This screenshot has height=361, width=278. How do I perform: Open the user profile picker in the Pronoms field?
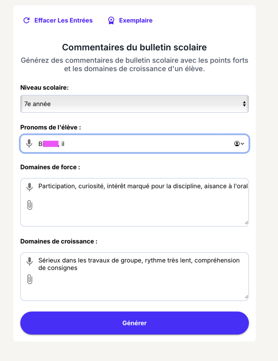(239, 144)
